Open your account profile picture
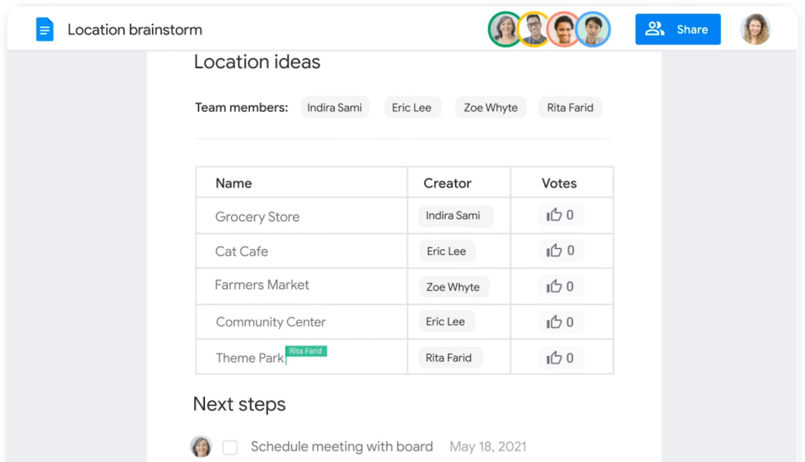 (x=755, y=29)
